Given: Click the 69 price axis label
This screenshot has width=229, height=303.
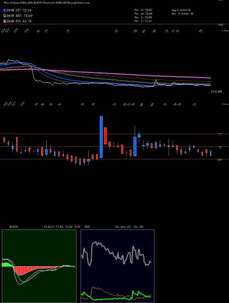Looking at the screenshot, I should (x=219, y=160).
